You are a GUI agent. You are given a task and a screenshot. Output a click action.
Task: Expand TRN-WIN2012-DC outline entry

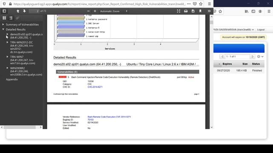click(7, 42)
